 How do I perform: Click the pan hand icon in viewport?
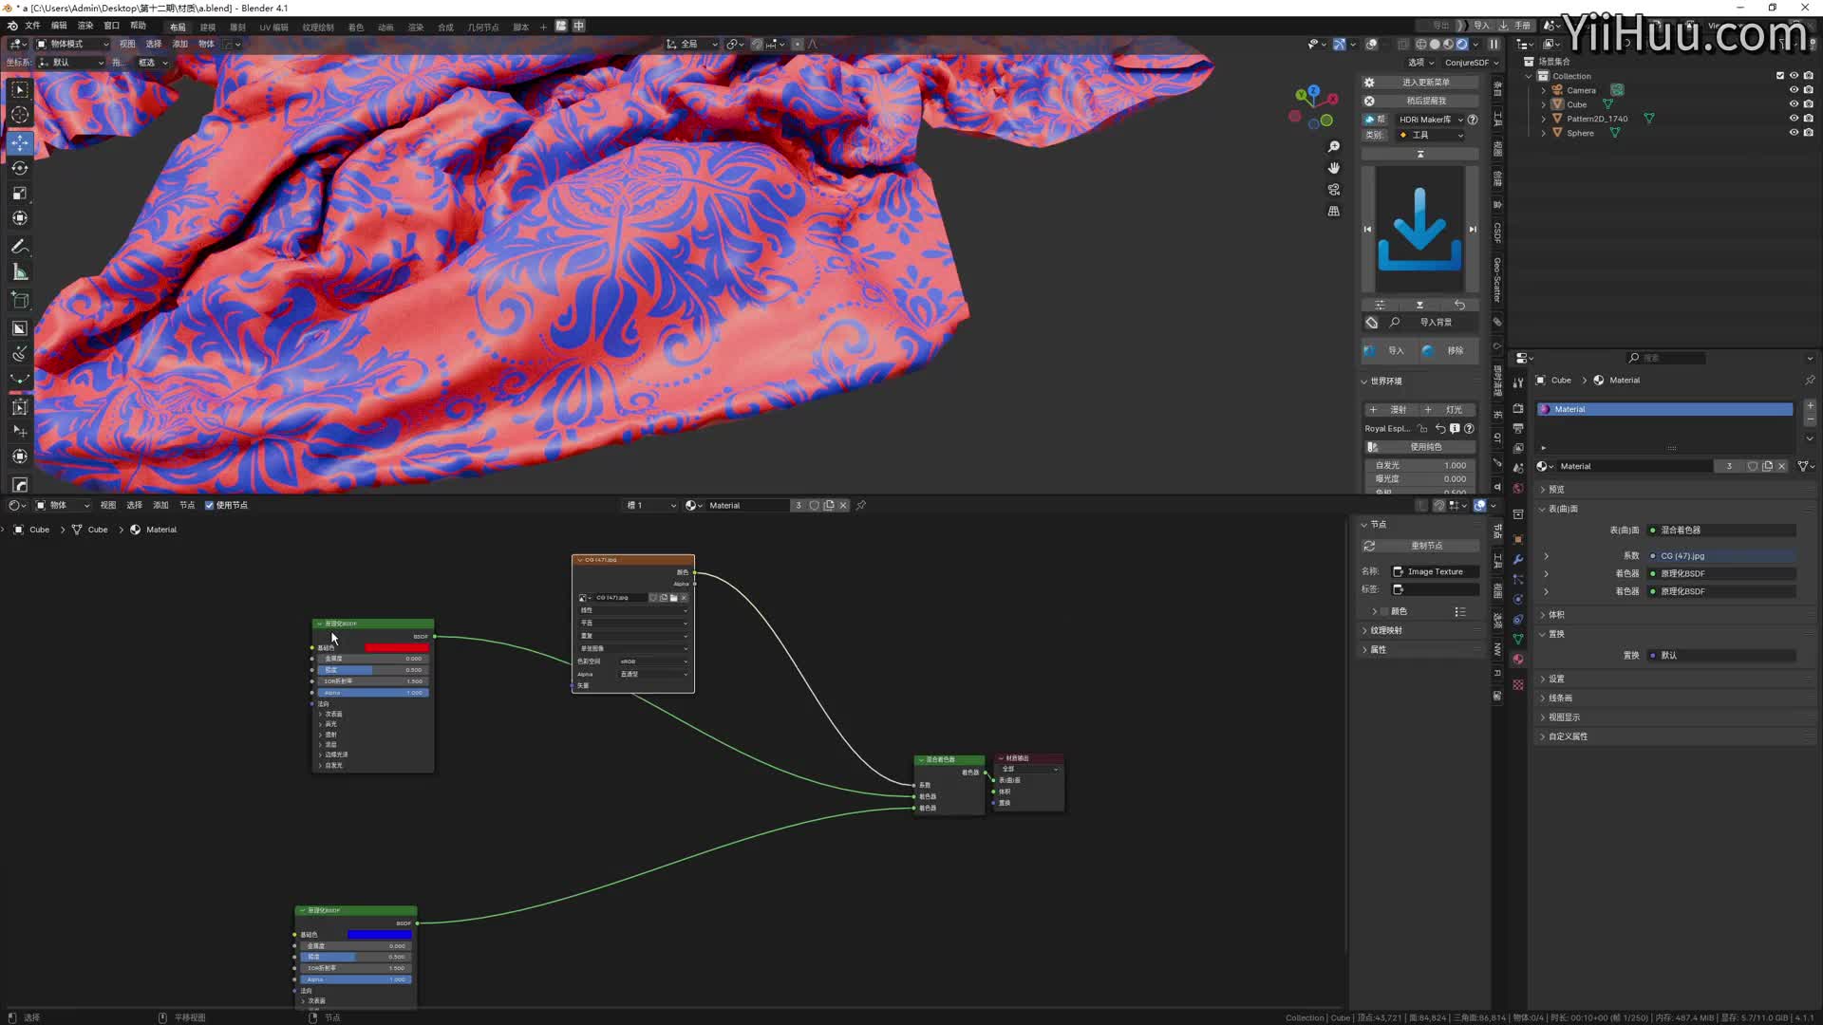1334,168
